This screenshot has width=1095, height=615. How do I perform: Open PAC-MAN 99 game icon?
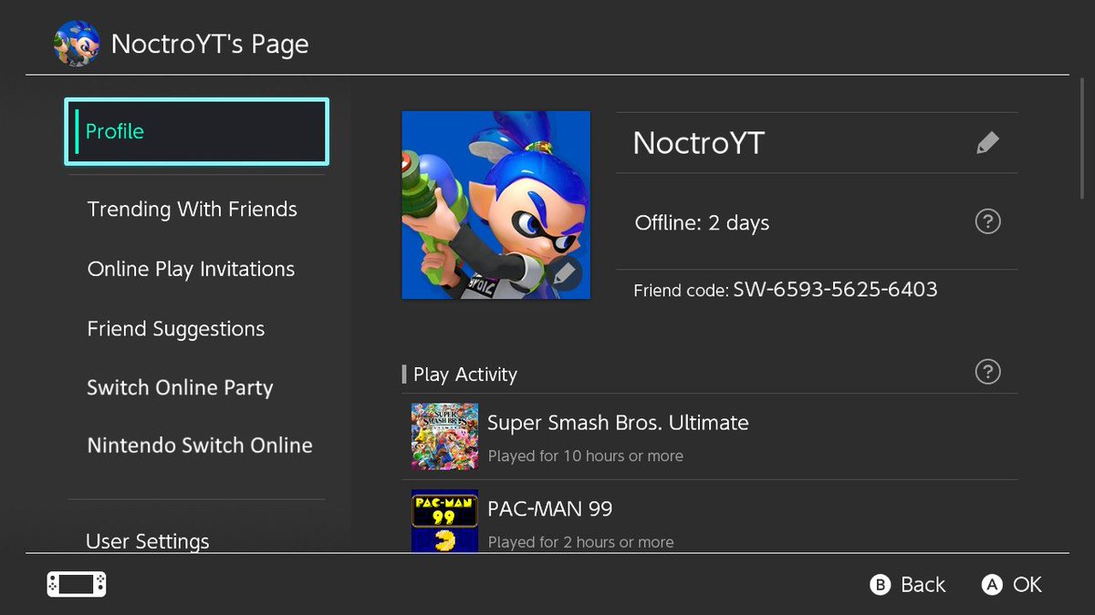[444, 521]
